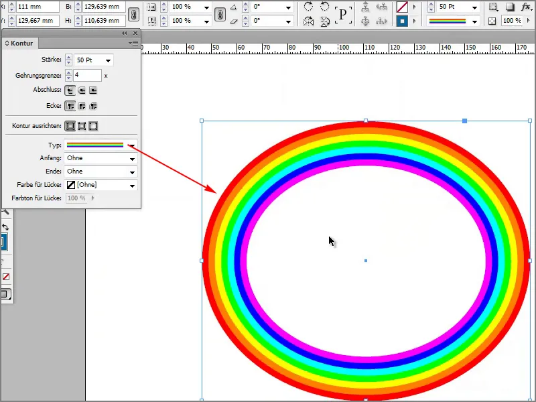
Task: Activate the stroke swatch indicator
Action: coord(403,21)
